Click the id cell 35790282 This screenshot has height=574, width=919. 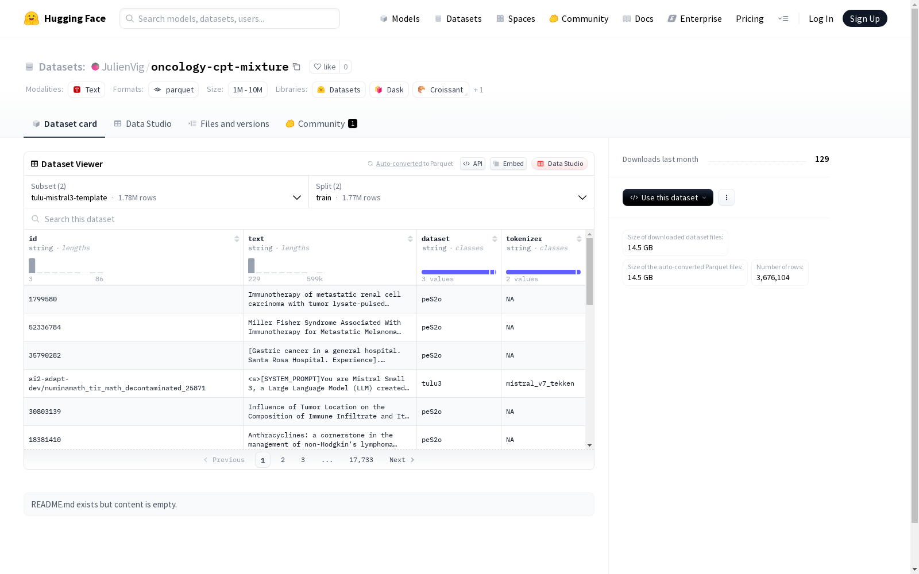134,355
